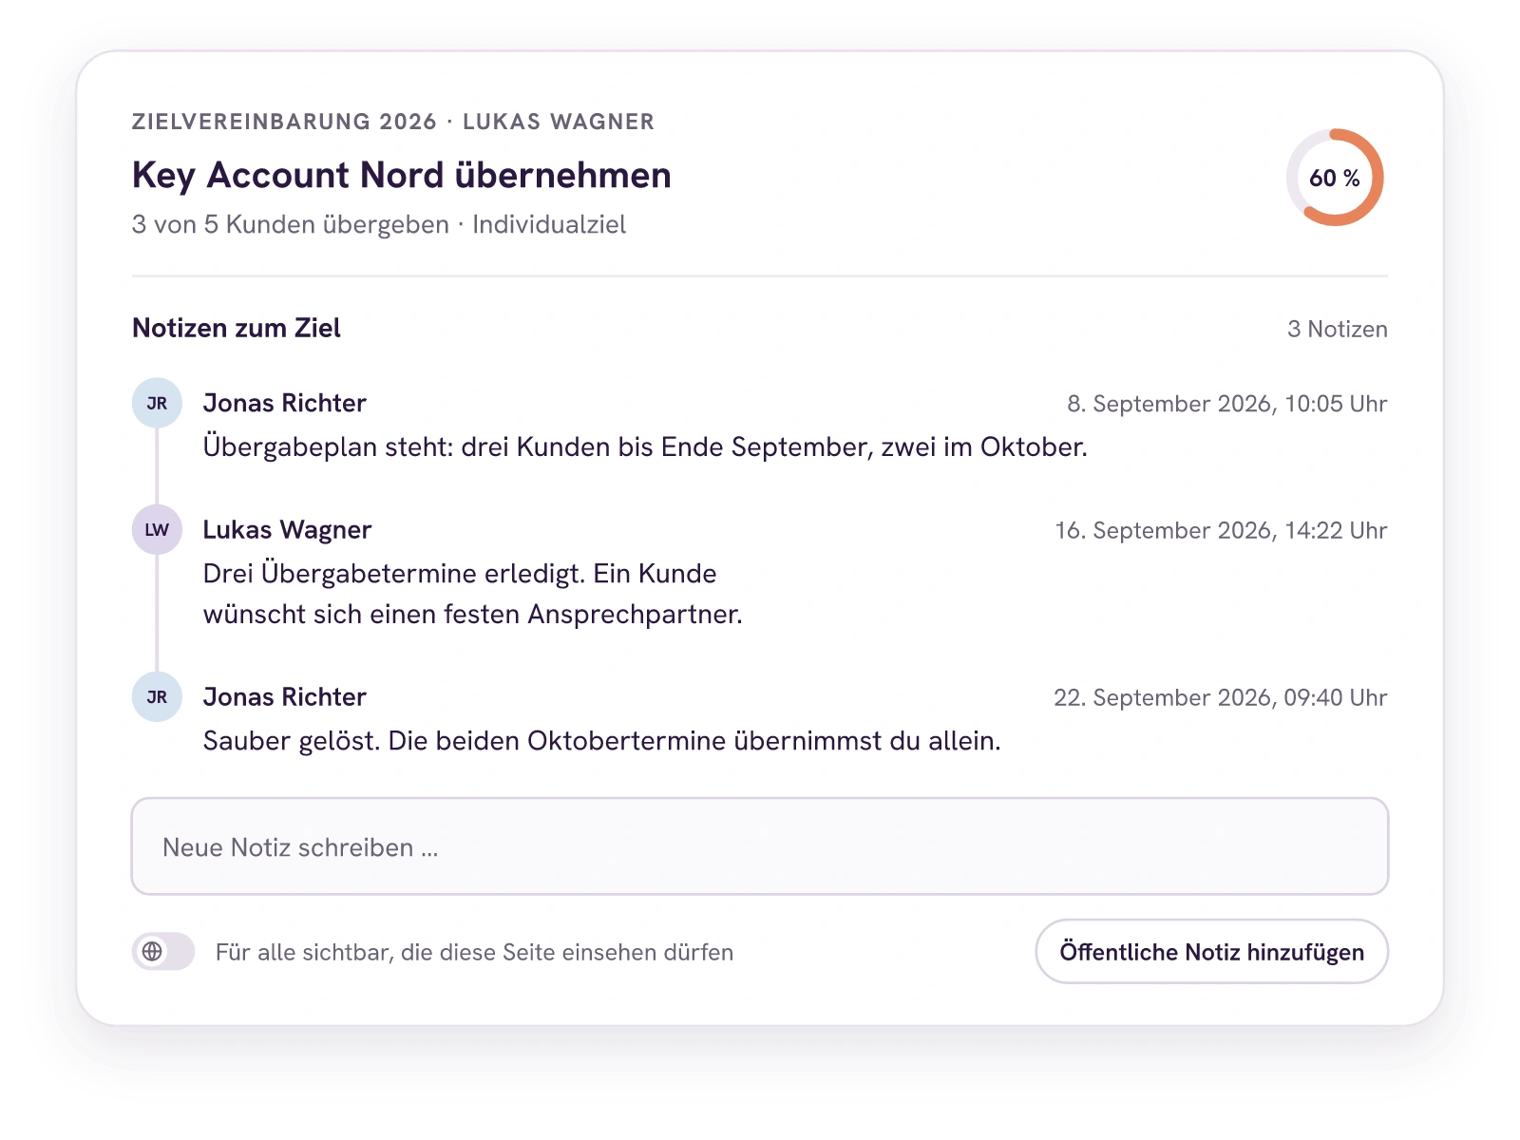Click the Für alle sichtbar visibility label
Screen dimensions: 1520x1140
[474, 952]
